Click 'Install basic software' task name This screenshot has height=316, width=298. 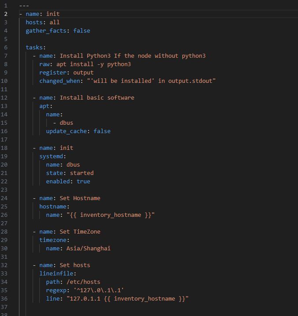[x=97, y=98]
